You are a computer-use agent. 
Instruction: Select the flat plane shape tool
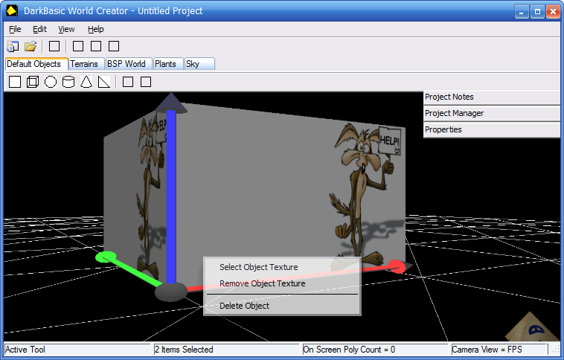coord(15,82)
